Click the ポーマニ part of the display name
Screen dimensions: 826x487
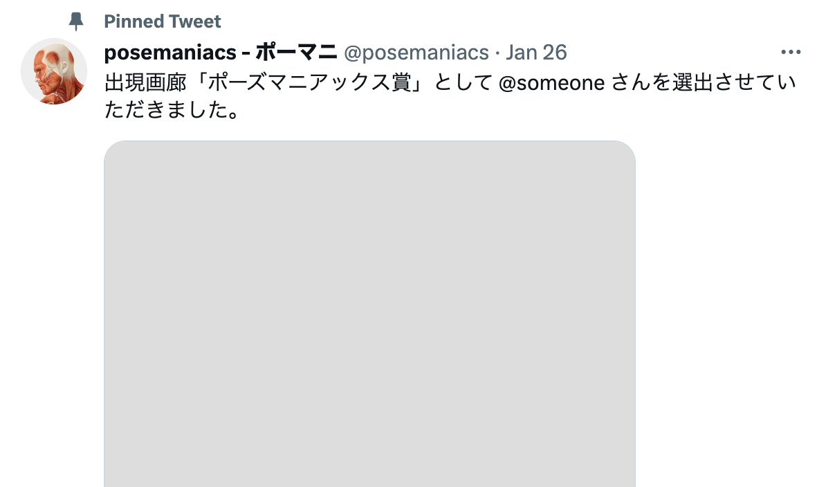tap(296, 52)
